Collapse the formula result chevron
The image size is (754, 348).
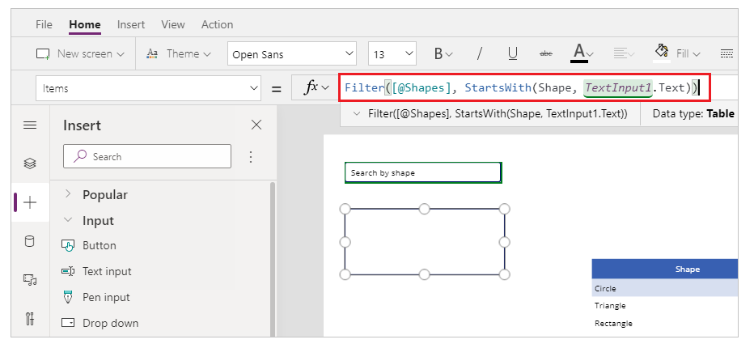[356, 113]
